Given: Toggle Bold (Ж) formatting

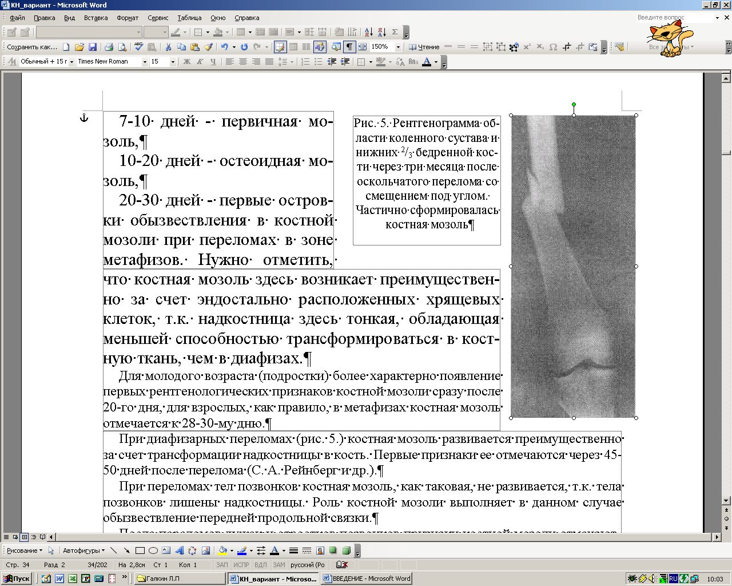Looking at the screenshot, I should (x=187, y=62).
